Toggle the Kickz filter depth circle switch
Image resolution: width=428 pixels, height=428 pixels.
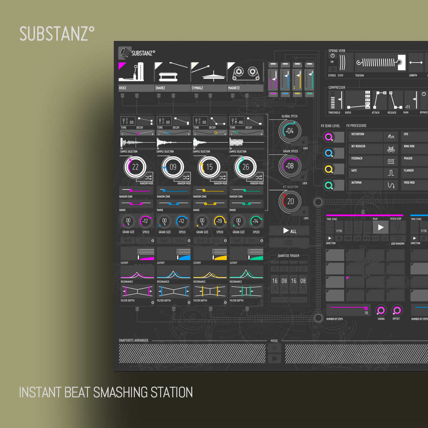pyautogui.click(x=153, y=302)
